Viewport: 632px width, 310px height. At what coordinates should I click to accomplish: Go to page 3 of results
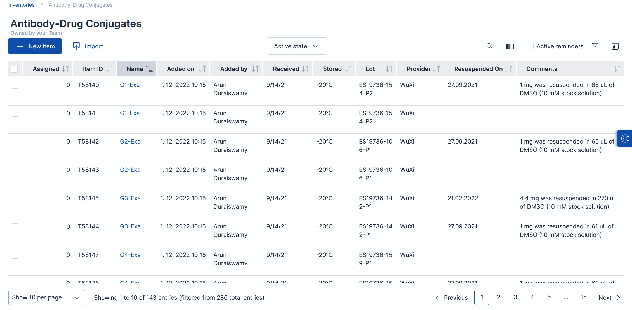(x=515, y=297)
